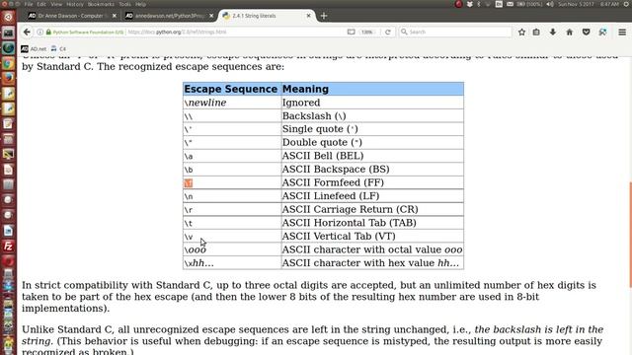
Task: Open the system power cog menu
Action: point(626,4)
